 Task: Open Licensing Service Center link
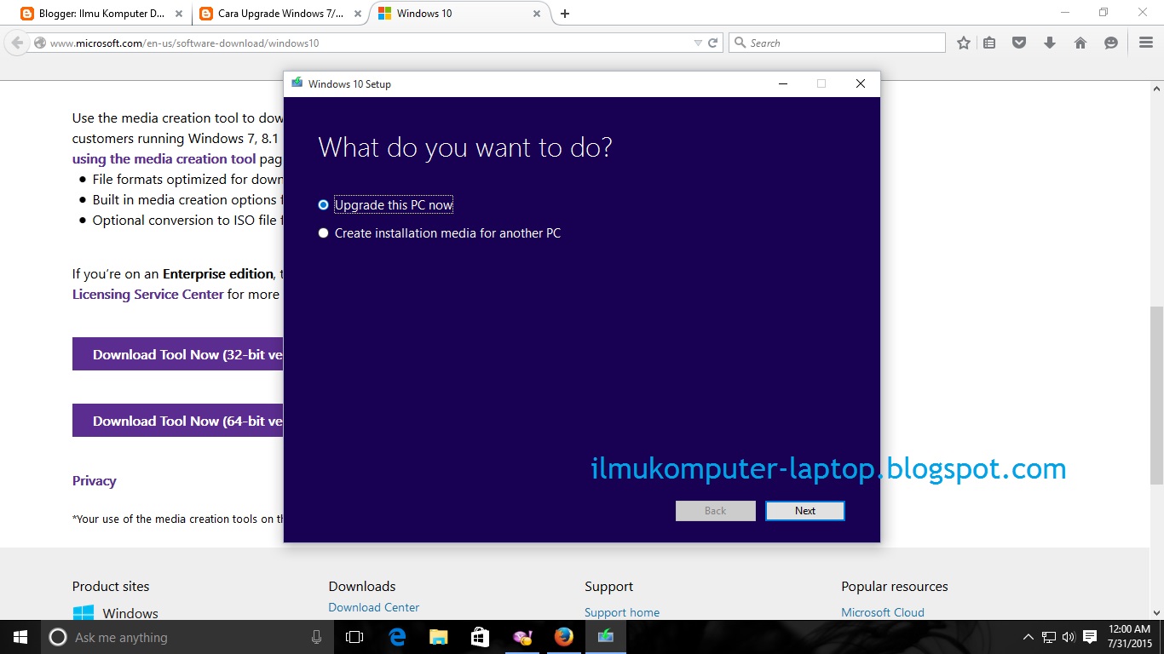[147, 294]
